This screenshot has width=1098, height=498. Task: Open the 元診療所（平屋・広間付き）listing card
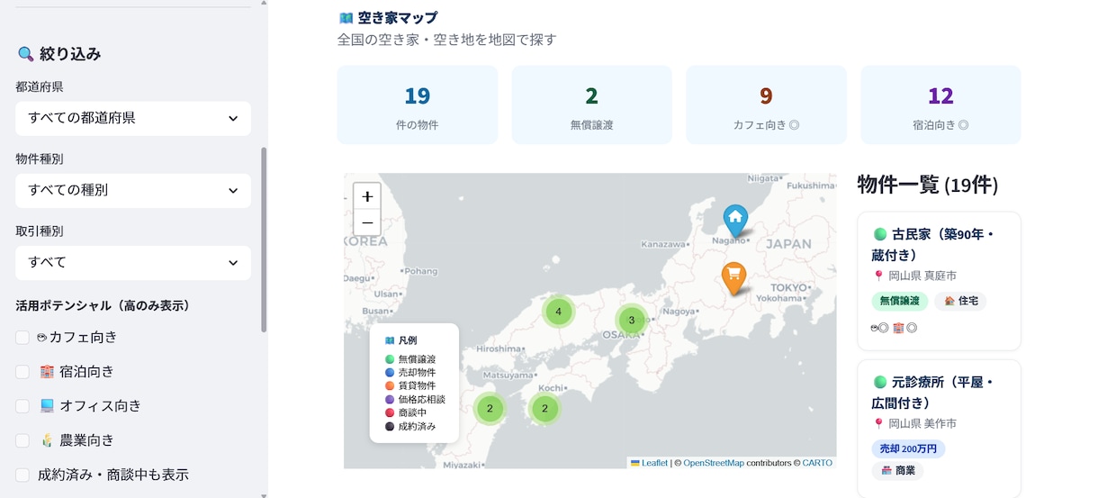(x=939, y=429)
